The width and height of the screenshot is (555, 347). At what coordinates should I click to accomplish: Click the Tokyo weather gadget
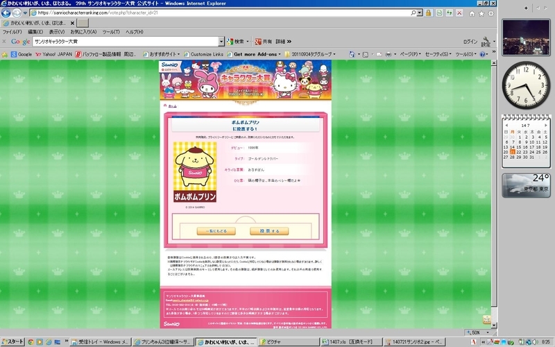pyautogui.click(x=526, y=185)
